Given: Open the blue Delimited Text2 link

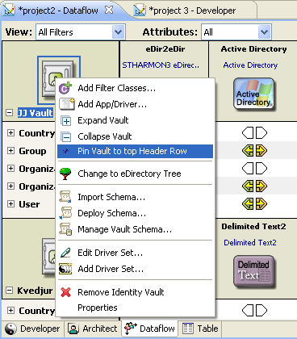Looking at the screenshot, I should pyautogui.click(x=250, y=242).
